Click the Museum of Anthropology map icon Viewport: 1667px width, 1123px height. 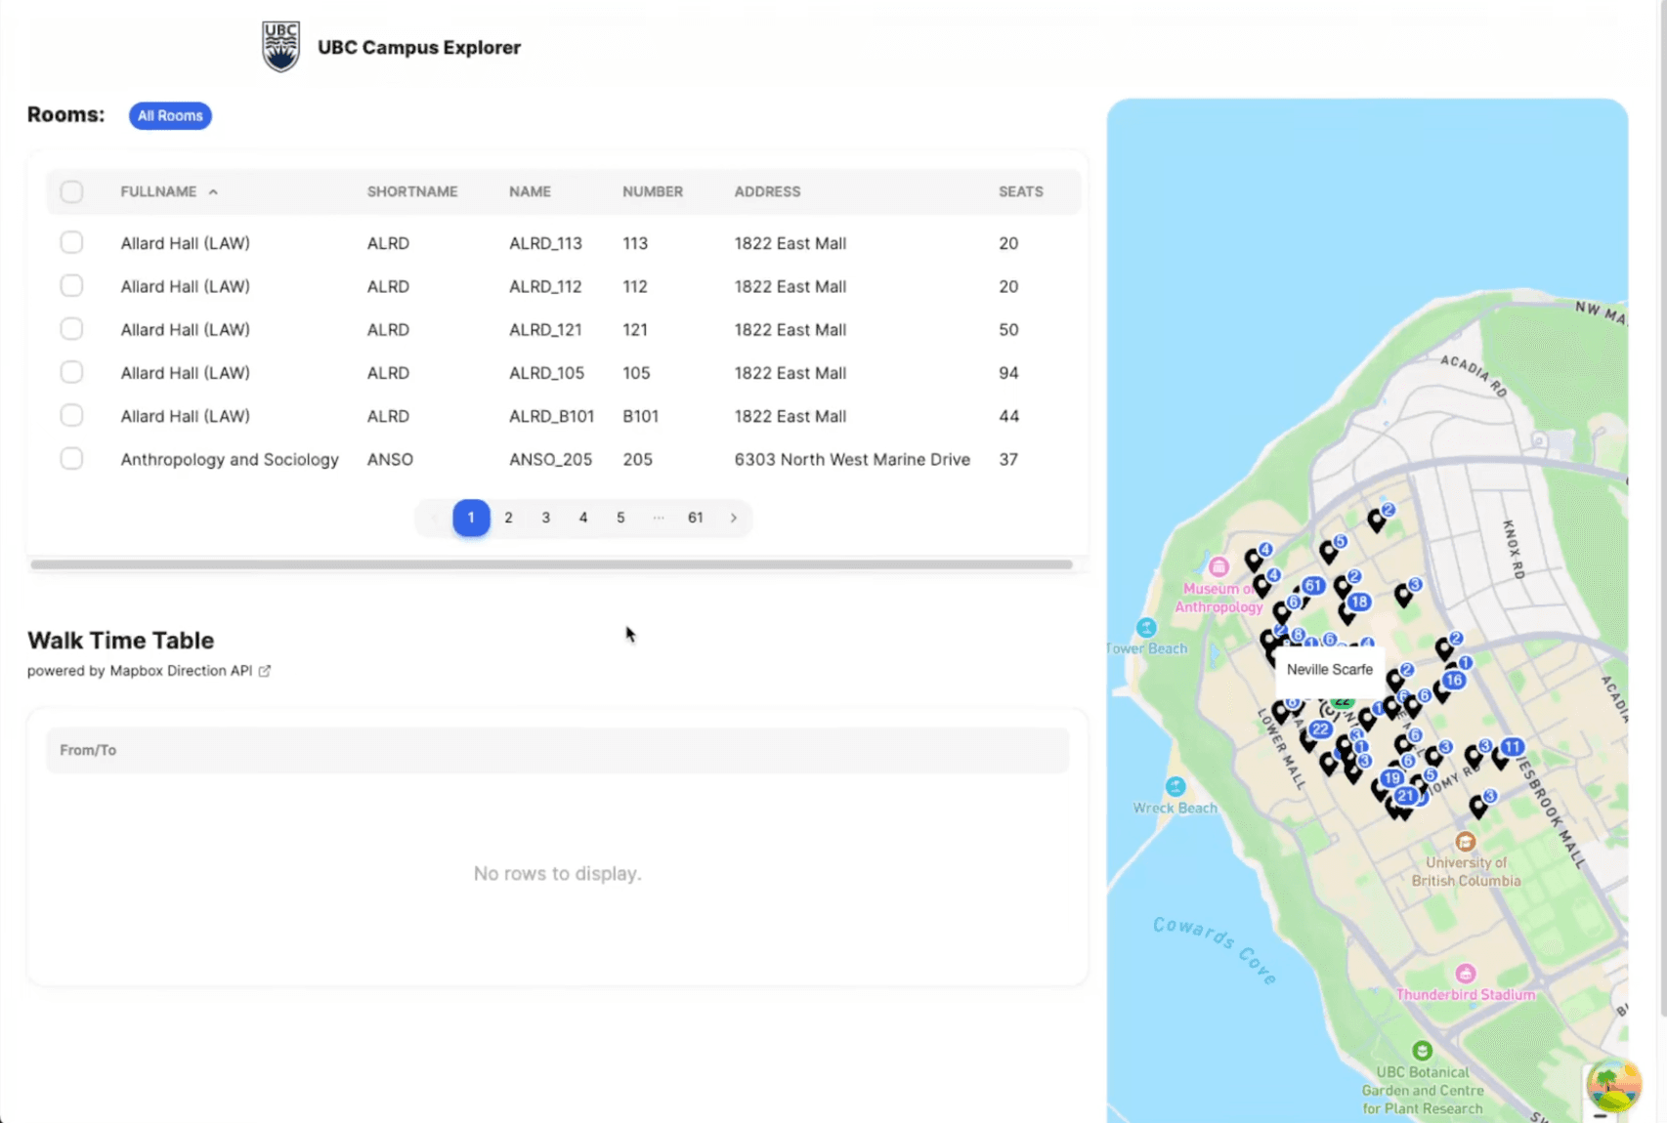(1218, 566)
